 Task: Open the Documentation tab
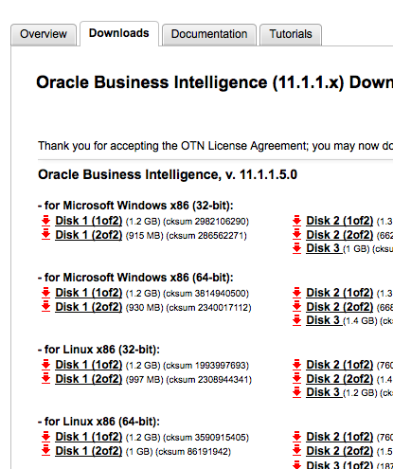coord(209,34)
